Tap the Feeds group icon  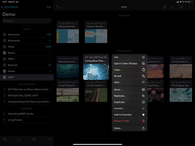coord(5,47)
